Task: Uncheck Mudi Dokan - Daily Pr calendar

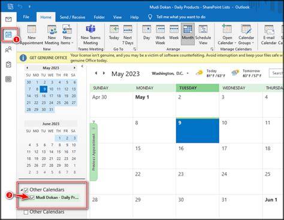Action: point(32,198)
